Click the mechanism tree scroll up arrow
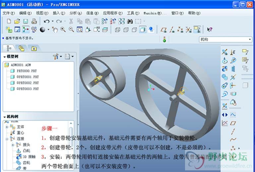 tap(71, 123)
